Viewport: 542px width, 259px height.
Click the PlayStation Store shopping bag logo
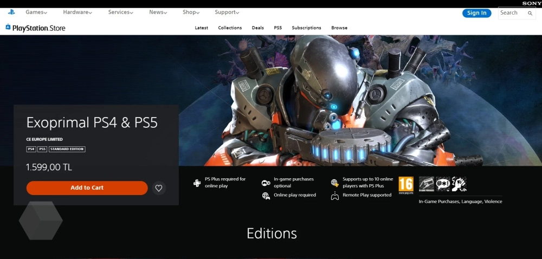tap(8, 28)
